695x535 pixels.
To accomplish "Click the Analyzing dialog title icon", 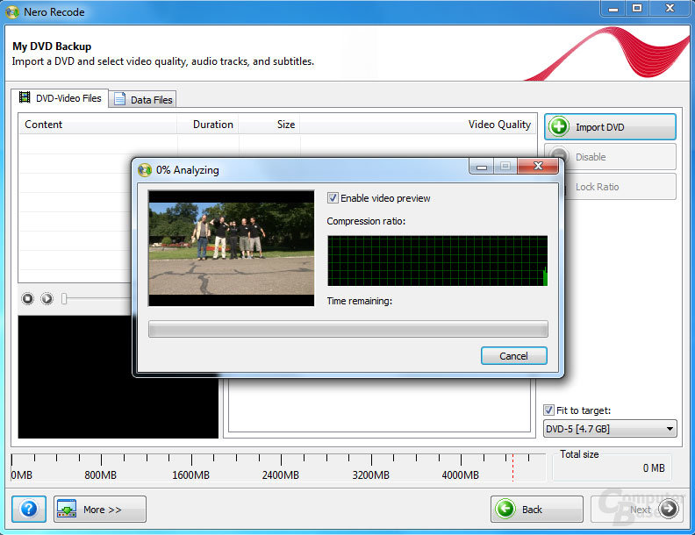I will point(145,170).
